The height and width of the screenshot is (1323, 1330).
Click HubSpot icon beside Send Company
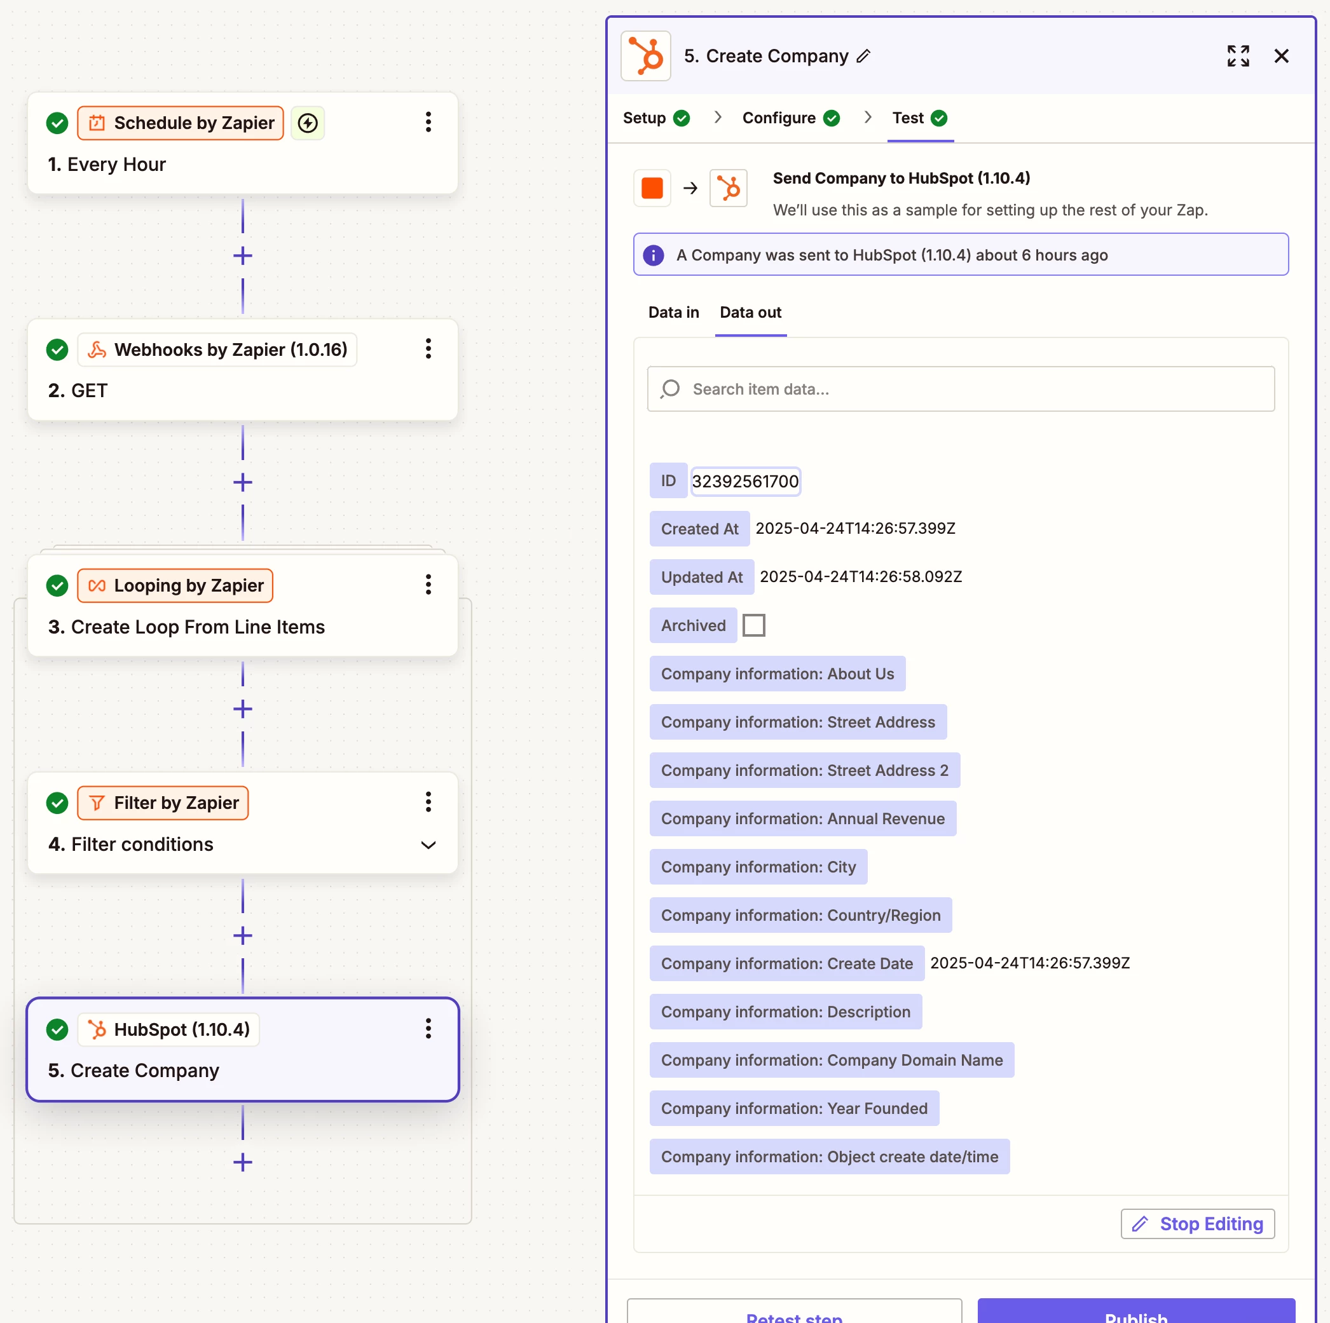click(x=729, y=188)
